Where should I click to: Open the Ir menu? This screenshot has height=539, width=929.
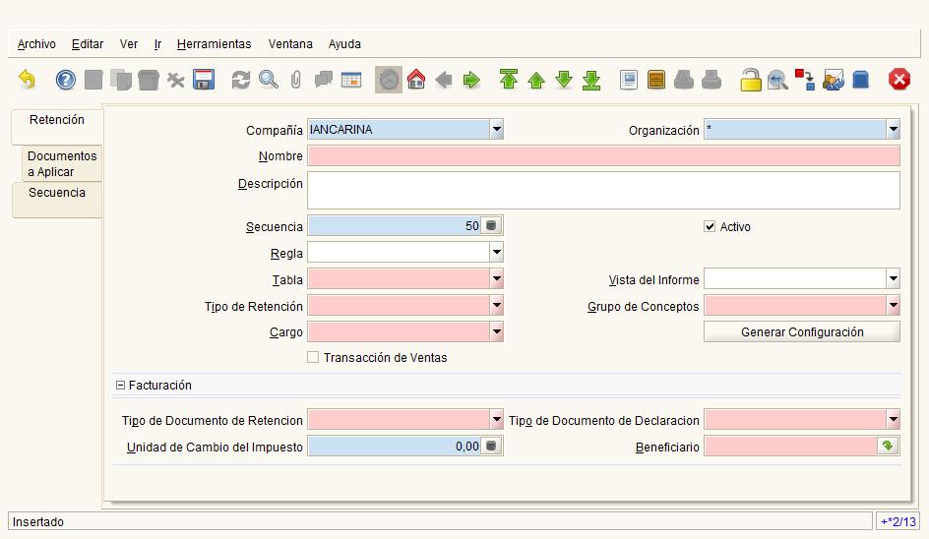click(x=157, y=44)
